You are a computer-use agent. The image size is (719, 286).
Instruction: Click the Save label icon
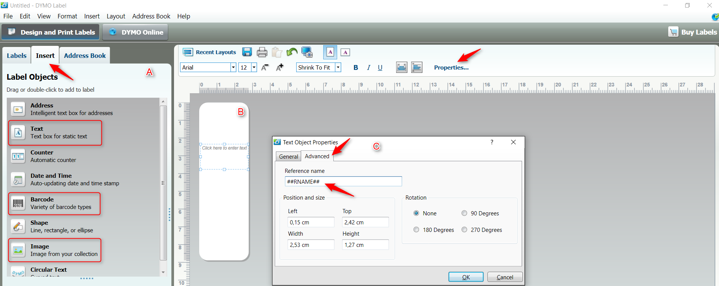point(247,52)
